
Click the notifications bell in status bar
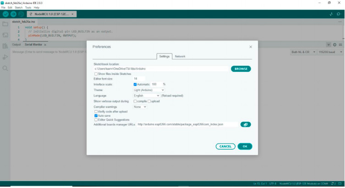pyautogui.click(x=334, y=183)
